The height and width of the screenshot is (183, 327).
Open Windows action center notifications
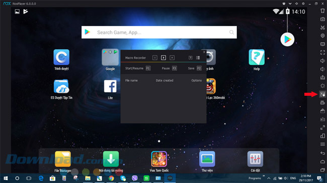(x=319, y=178)
